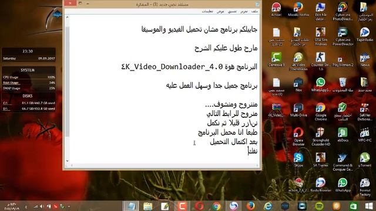The image size is (376, 211).
Task: Launch Google Chrome from the desktop
Action: click(321, 112)
